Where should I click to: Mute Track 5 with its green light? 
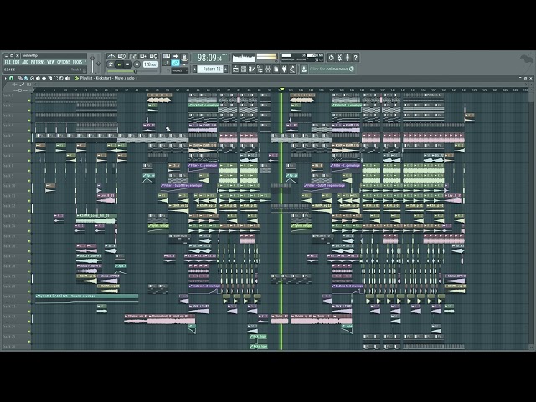coord(29,141)
